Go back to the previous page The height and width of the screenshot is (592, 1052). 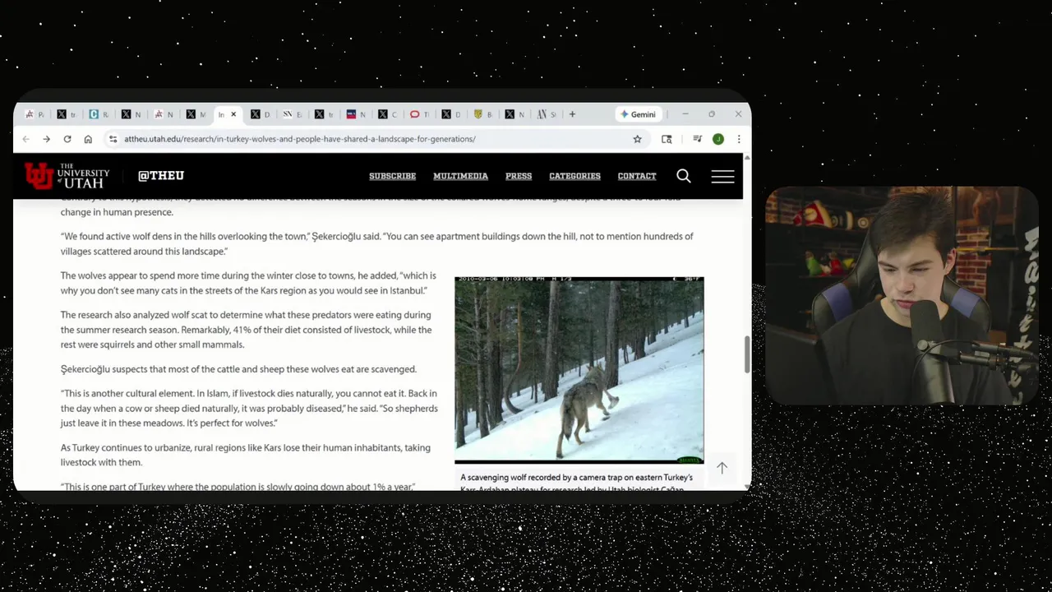(x=25, y=139)
